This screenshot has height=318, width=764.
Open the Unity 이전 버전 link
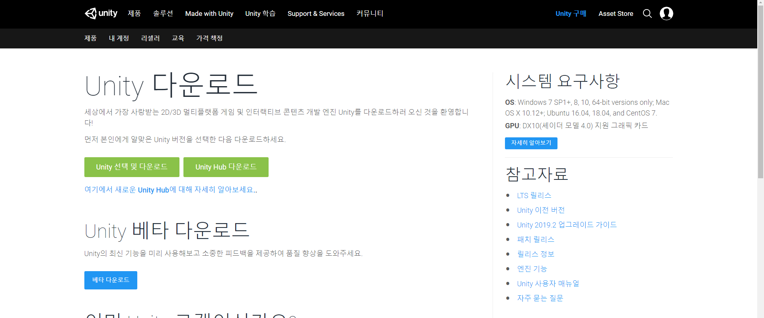[541, 210]
